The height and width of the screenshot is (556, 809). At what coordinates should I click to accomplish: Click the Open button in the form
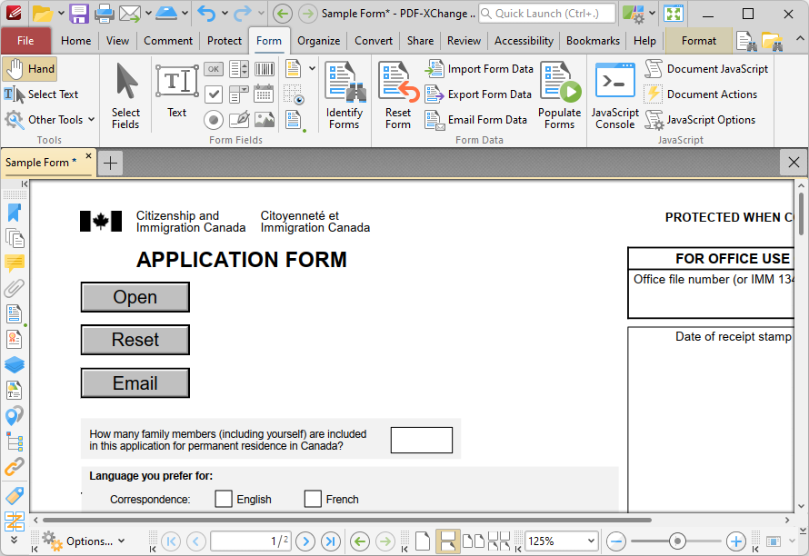point(135,297)
